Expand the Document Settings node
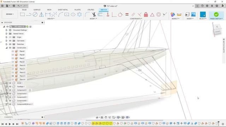 click(6, 30)
